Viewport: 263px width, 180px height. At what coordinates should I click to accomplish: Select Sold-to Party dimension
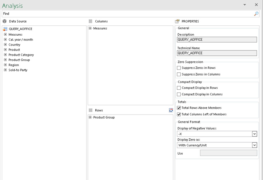pos(18,70)
